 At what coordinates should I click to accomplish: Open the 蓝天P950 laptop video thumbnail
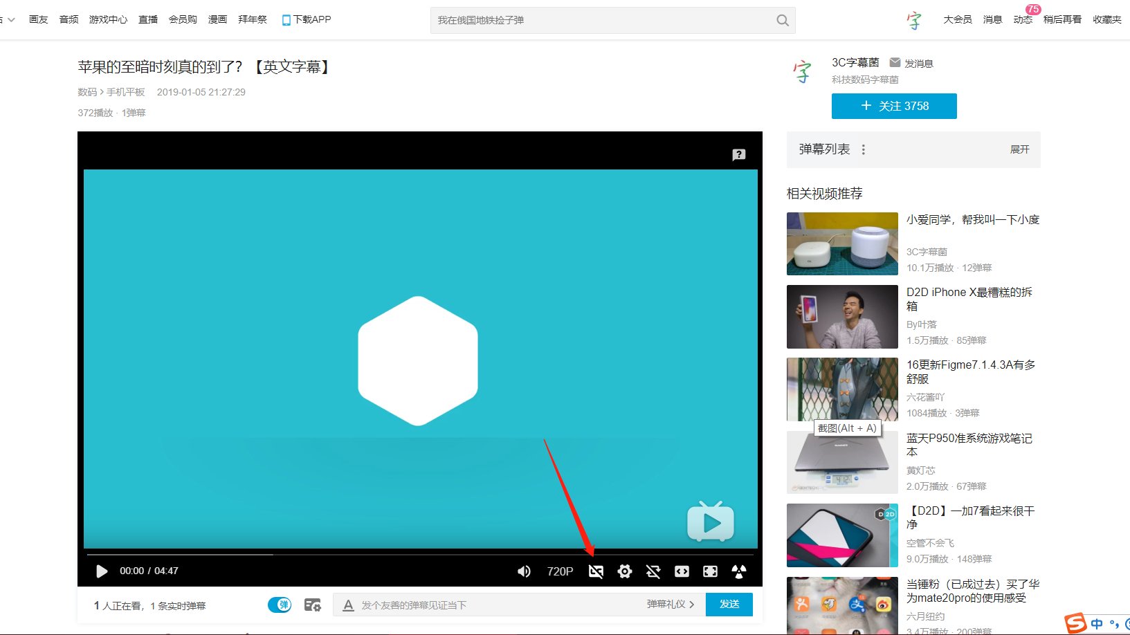[x=842, y=462]
